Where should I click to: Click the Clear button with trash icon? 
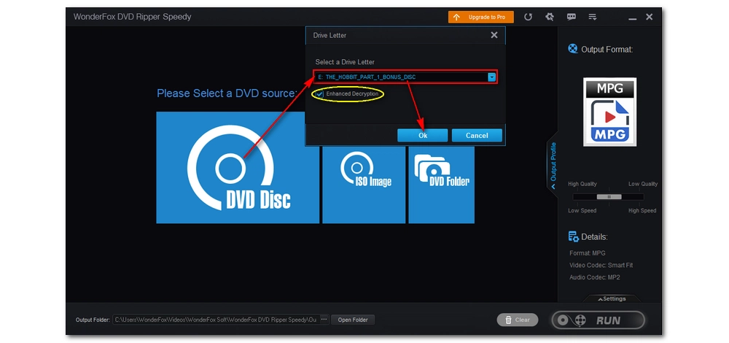(518, 320)
